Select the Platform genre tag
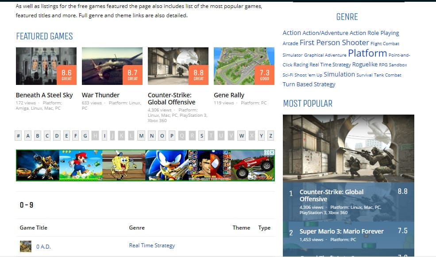This screenshot has height=257, width=436. click(367, 53)
